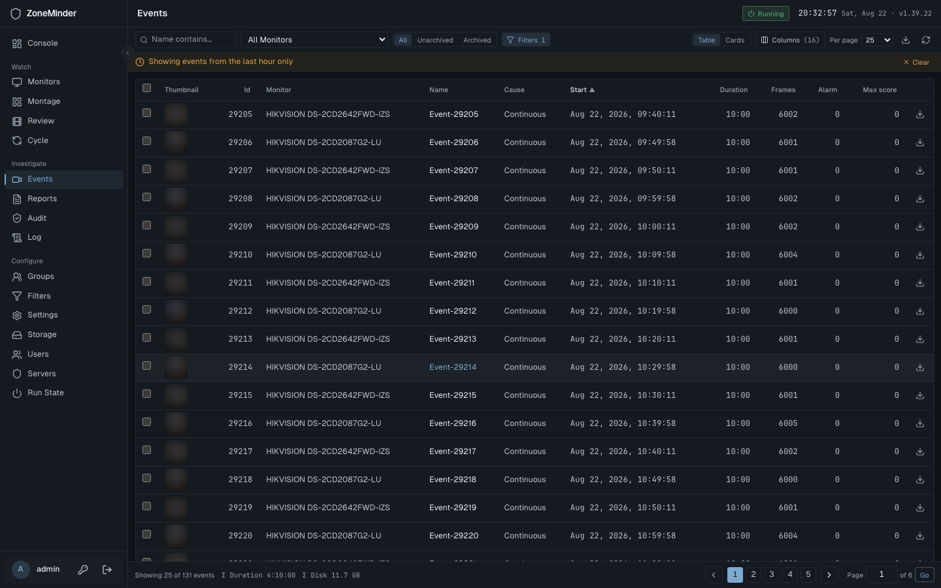This screenshot has width=941, height=588.
Task: Switch to the Unarchived tab
Action: (435, 40)
